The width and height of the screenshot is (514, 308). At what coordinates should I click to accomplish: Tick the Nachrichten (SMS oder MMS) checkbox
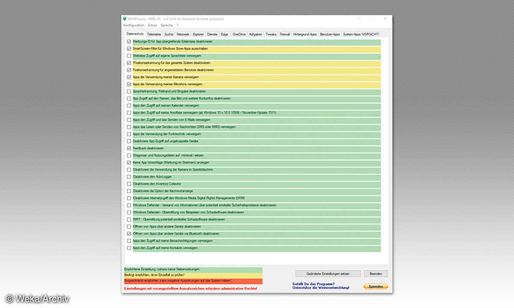click(129, 127)
